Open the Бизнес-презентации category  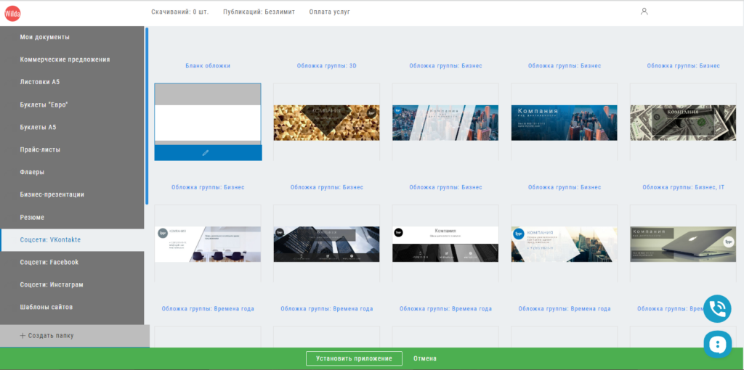point(52,194)
